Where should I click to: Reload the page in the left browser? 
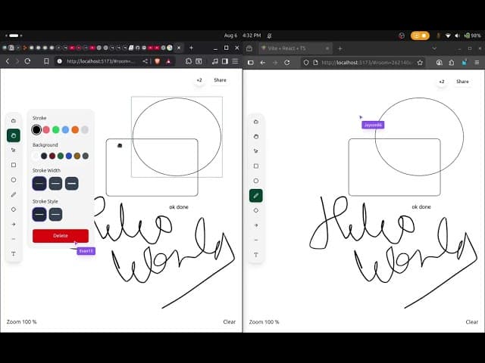click(27, 61)
